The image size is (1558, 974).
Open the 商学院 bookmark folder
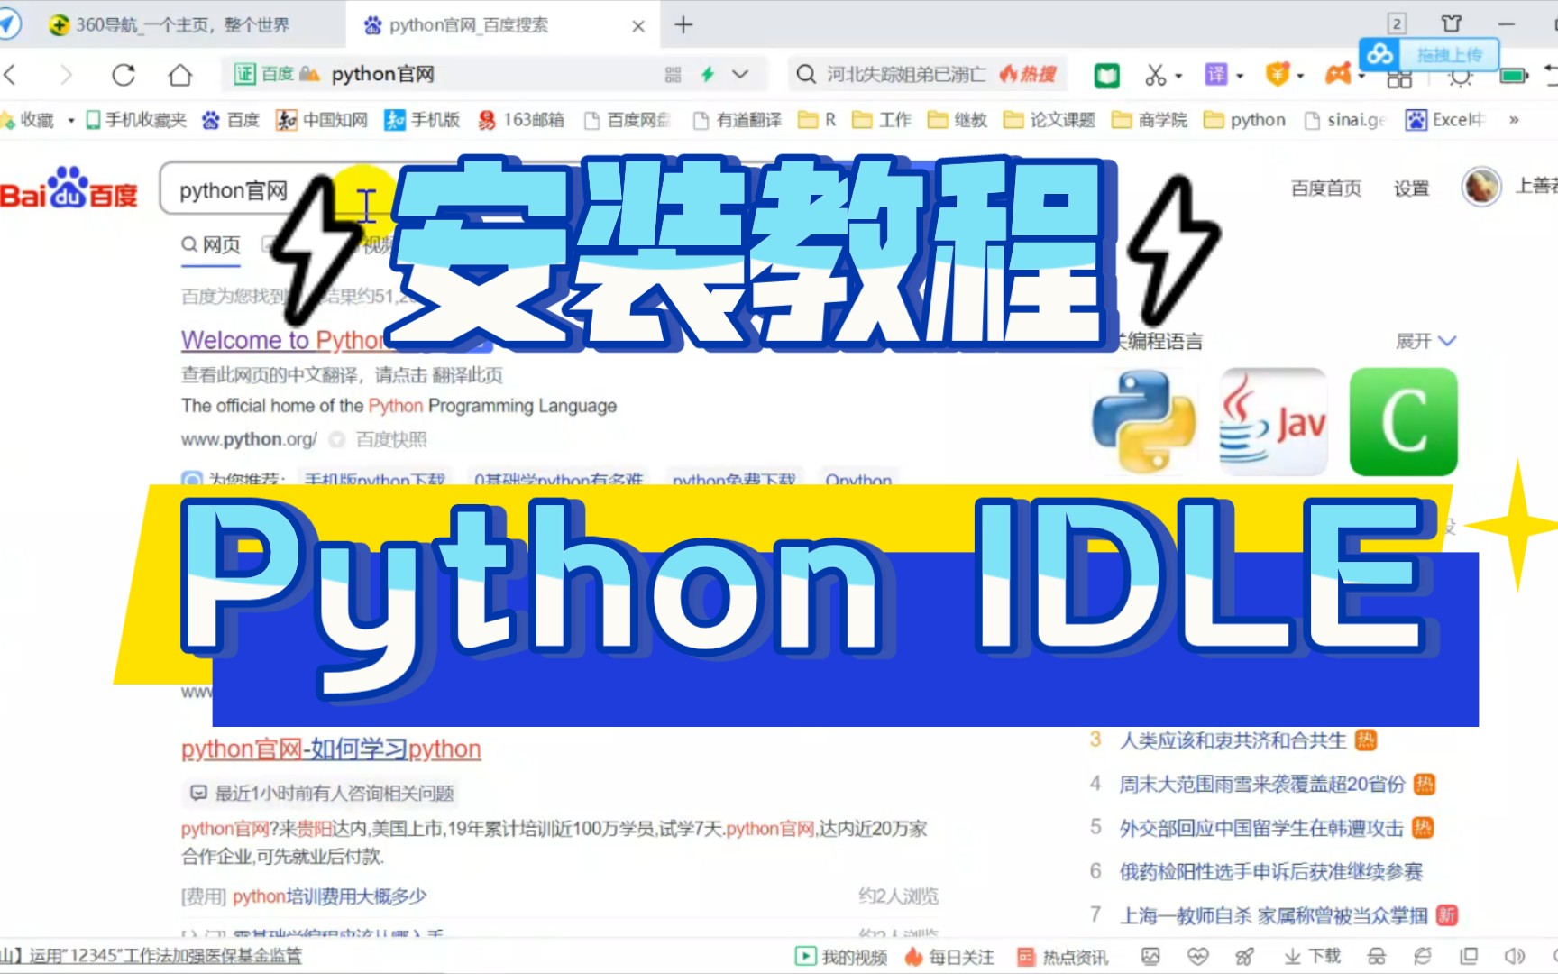[x=1150, y=120]
